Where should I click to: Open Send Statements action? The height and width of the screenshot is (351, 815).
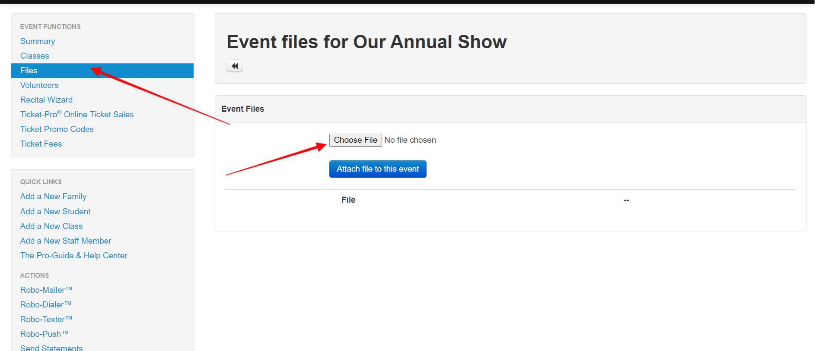tap(51, 348)
